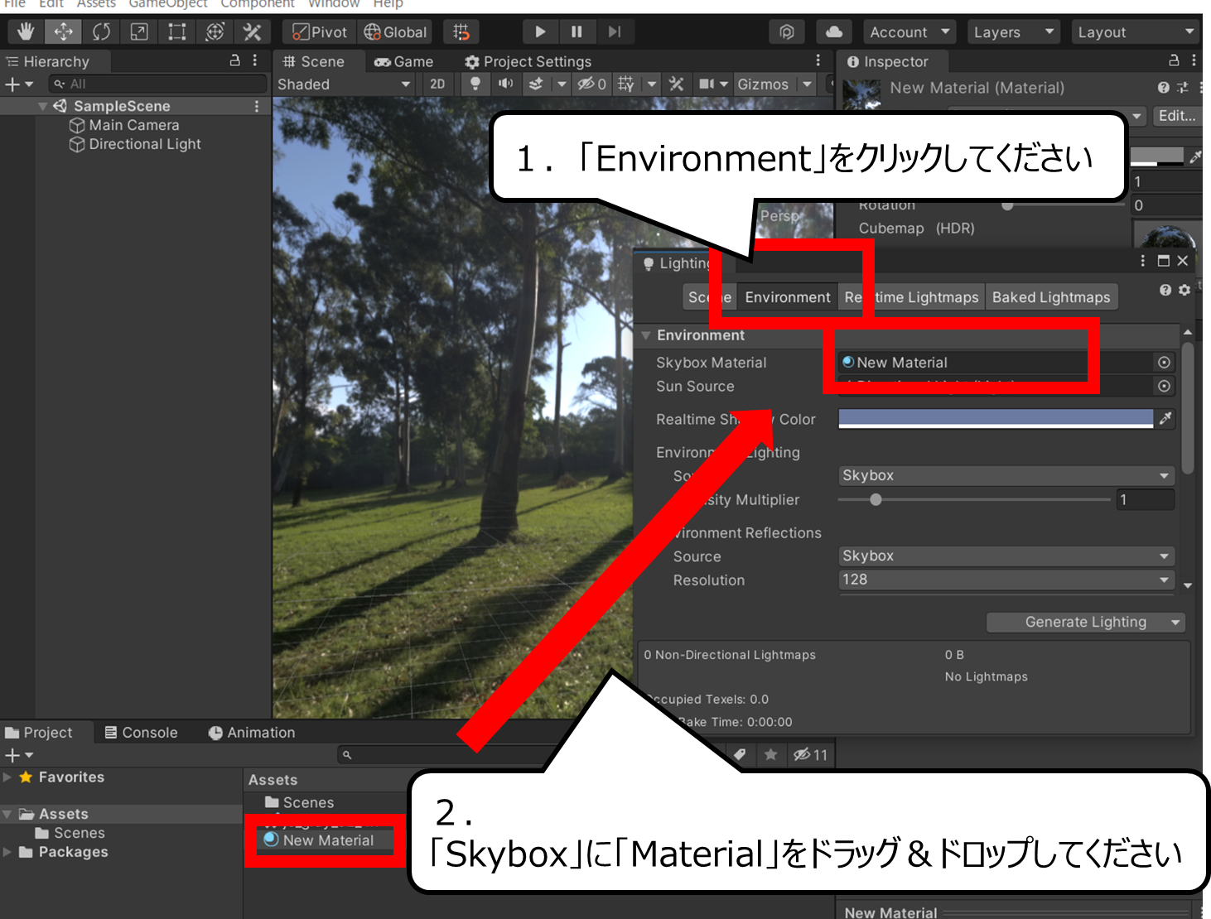Select the Rotate tool
Image resolution: width=1211 pixels, height=919 pixels.
pos(101,32)
